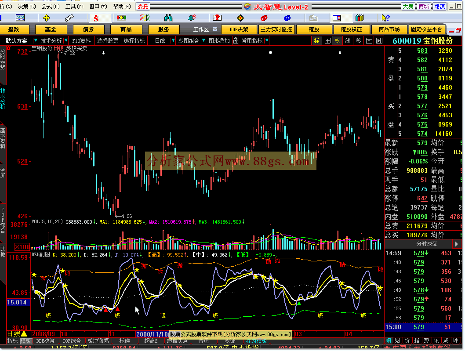This screenshot has width=465, height=351.
Task: Select the 指数 category tab
Action: (x=14, y=29)
